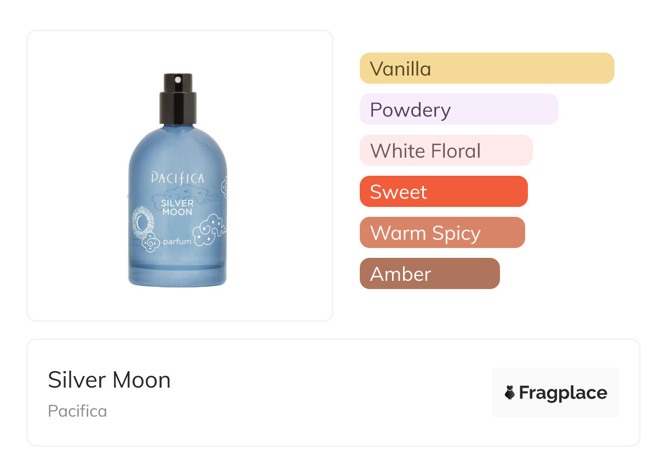The image size is (667, 473).
Task: Click the SILVER MOON label on bottle
Action: (177, 207)
